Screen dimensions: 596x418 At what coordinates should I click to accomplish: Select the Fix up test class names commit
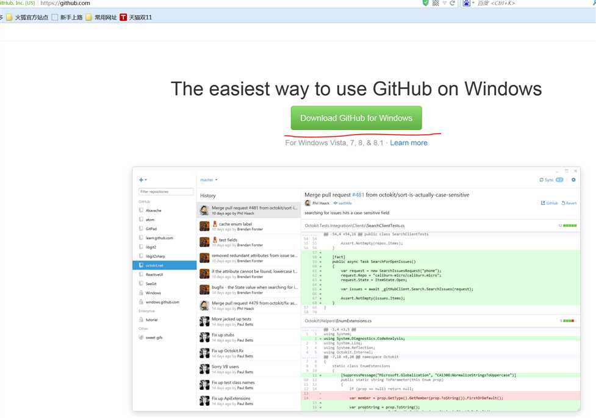(x=249, y=385)
